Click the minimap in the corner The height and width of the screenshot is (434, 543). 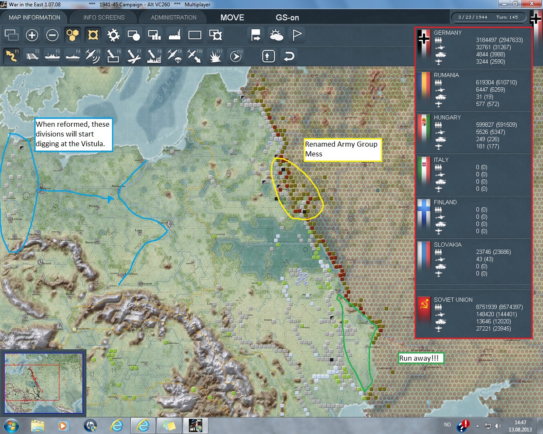43,383
